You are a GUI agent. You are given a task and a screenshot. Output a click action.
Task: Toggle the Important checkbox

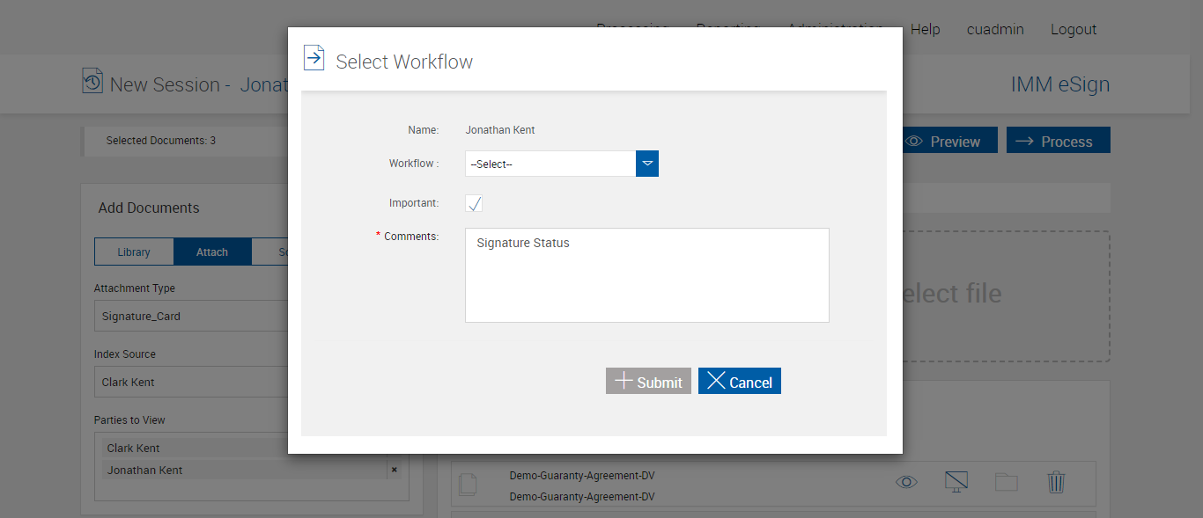[474, 204]
